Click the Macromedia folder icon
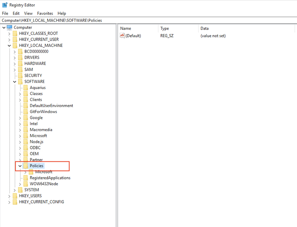Image resolution: width=297 pixels, height=227 pixels. [26, 130]
